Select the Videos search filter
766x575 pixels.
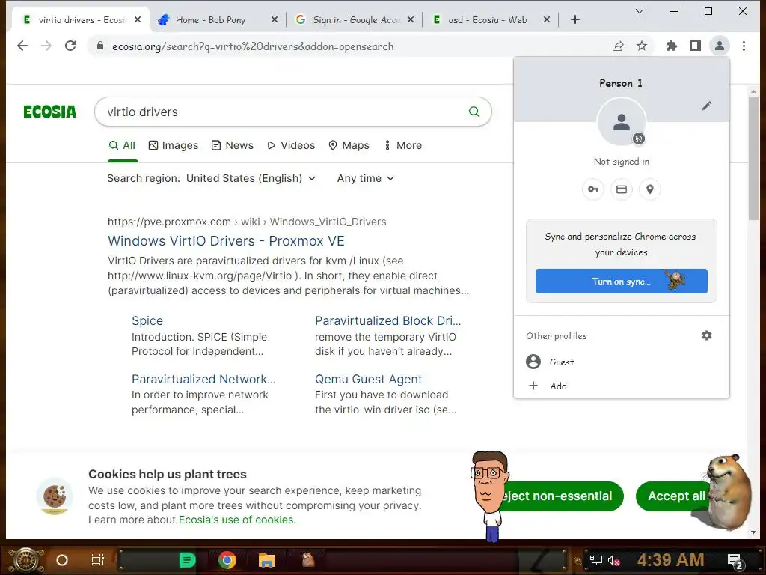291,146
